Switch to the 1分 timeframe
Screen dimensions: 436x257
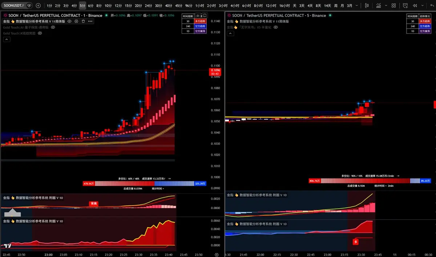point(49,5)
